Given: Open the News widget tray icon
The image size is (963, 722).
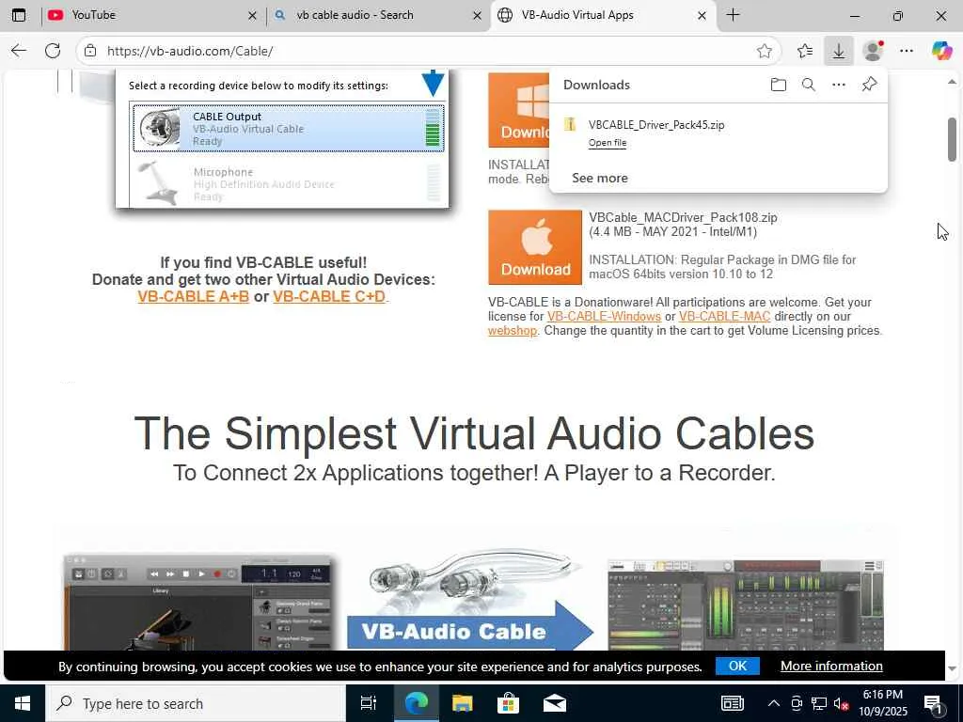Looking at the screenshot, I should click(x=732, y=703).
